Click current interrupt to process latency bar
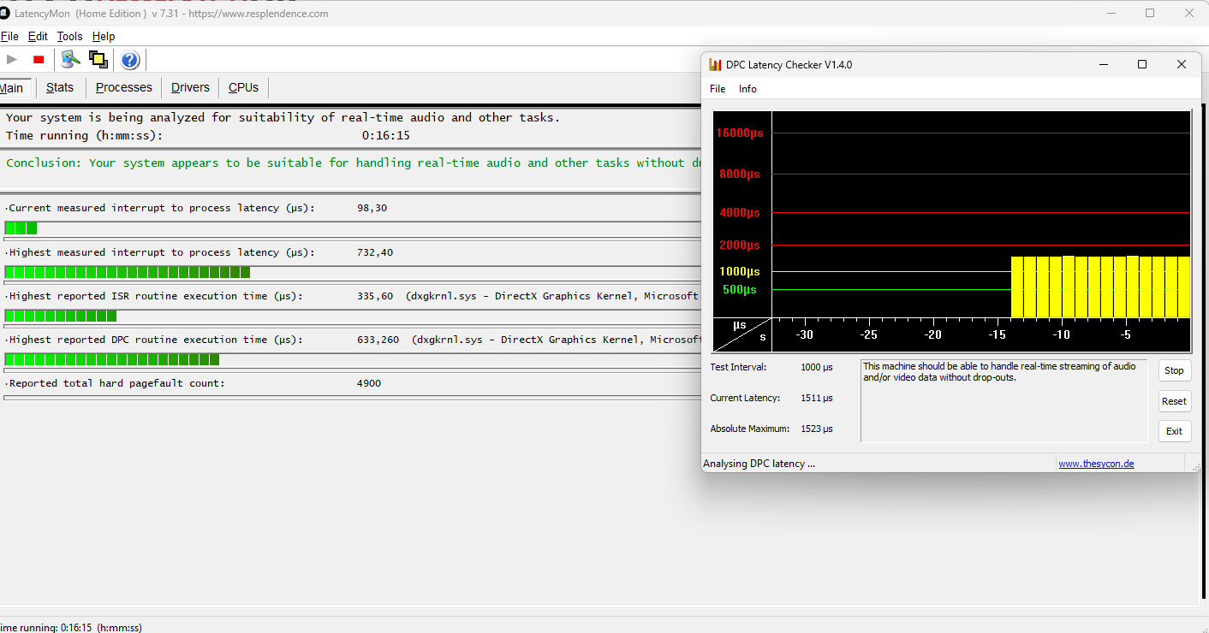Screen dimensions: 1209x633 (x=352, y=228)
